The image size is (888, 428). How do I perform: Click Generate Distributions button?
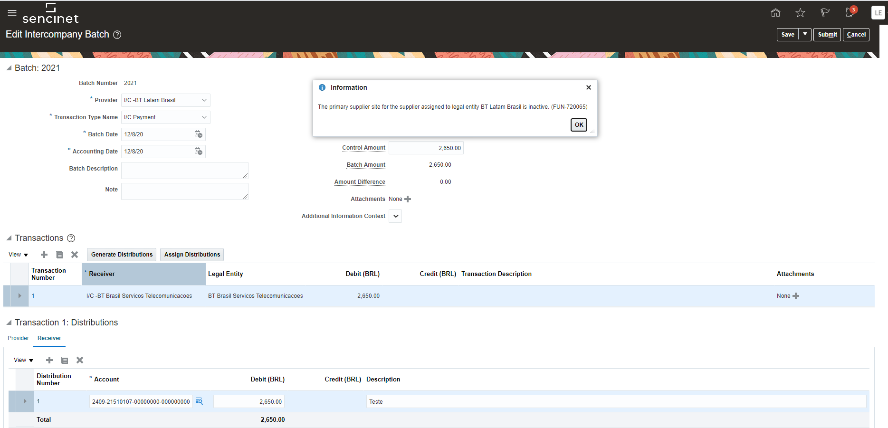pos(122,255)
